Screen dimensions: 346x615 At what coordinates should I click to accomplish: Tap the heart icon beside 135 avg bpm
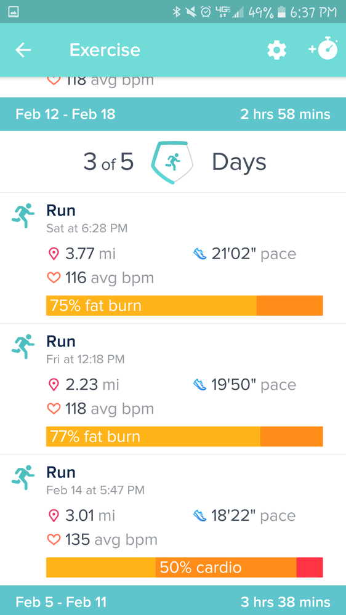[54, 540]
